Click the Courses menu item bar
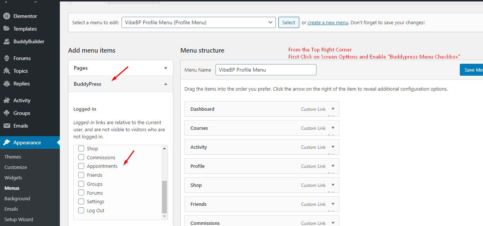Screen dimensions: 483x226 pyautogui.click(x=262, y=128)
